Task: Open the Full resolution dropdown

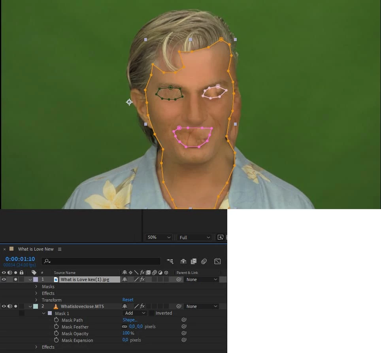Action: (x=194, y=237)
